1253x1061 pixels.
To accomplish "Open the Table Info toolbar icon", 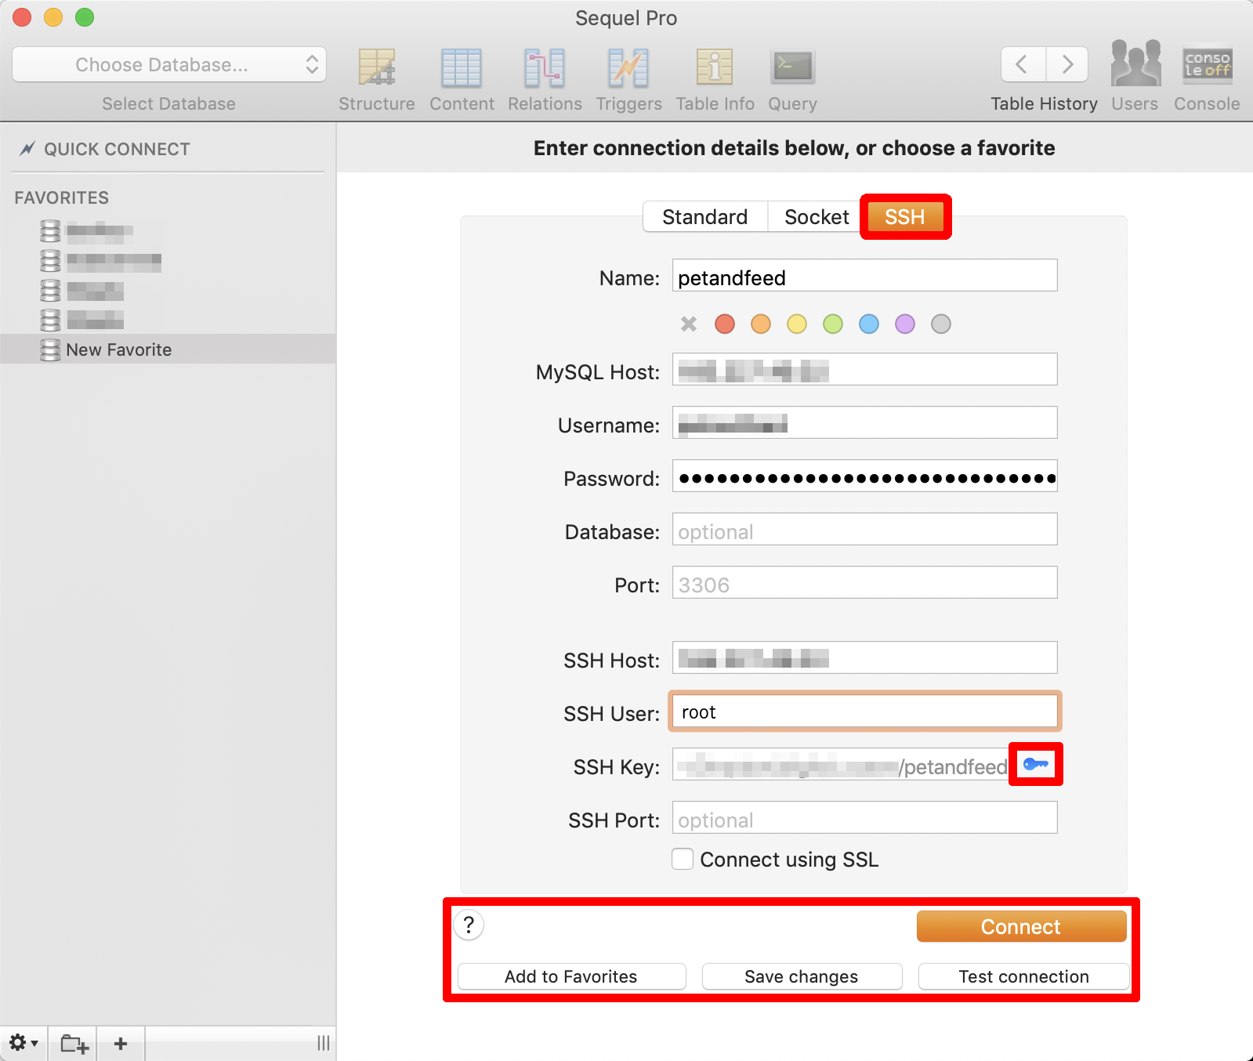I will [x=715, y=67].
